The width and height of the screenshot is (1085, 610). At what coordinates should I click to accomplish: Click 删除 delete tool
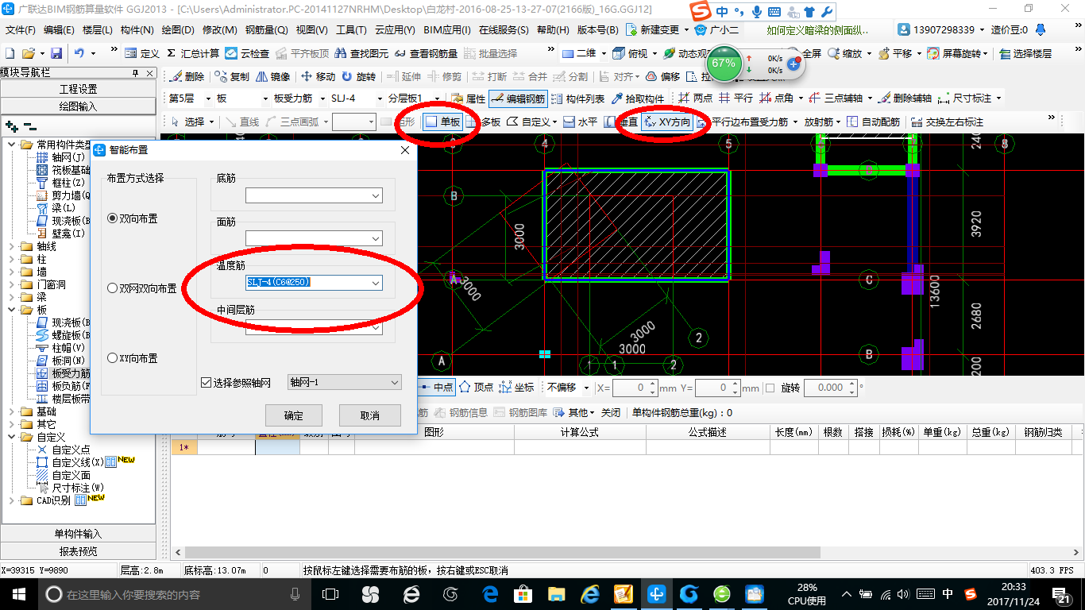click(187, 77)
